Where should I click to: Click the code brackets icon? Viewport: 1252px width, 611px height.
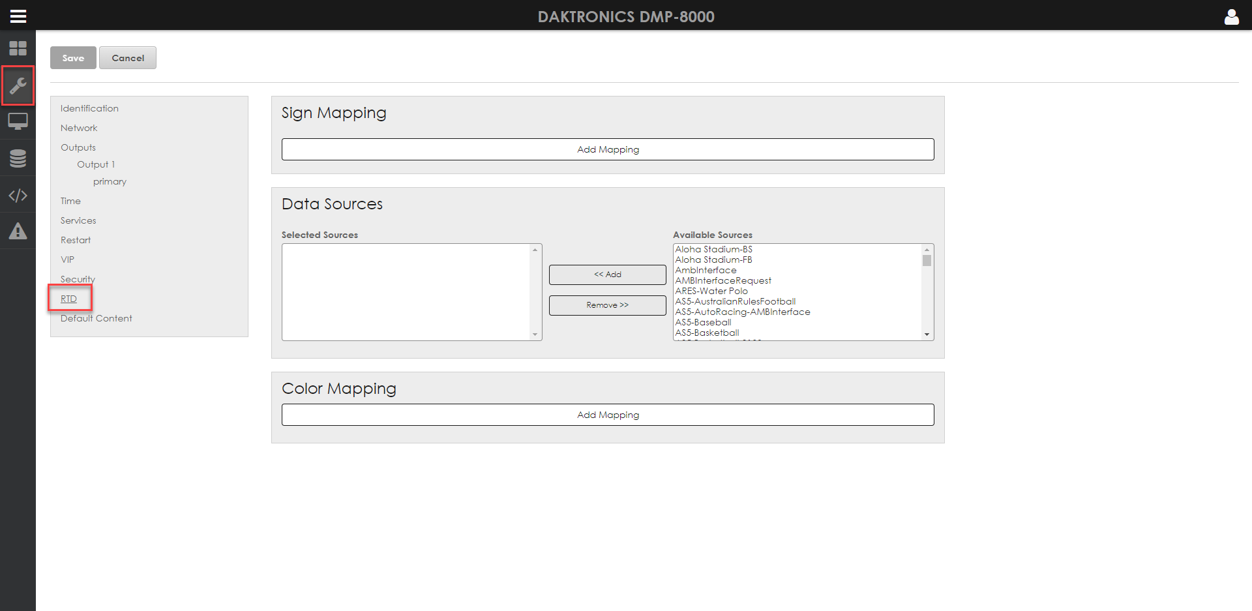(18, 195)
